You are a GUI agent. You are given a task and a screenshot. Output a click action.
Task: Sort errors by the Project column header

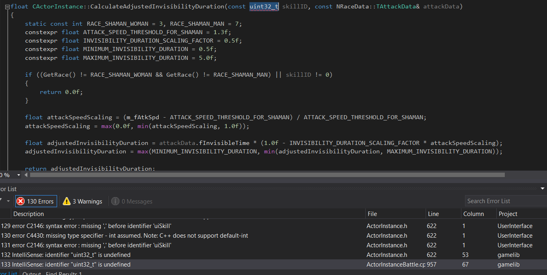508,214
